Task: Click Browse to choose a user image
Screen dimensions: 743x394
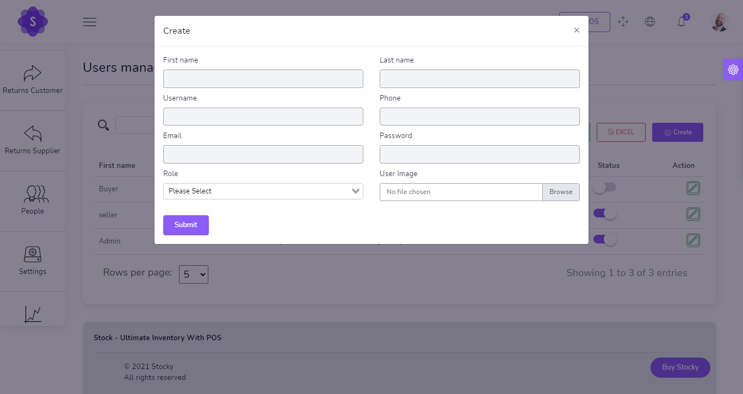Action: [x=561, y=192]
